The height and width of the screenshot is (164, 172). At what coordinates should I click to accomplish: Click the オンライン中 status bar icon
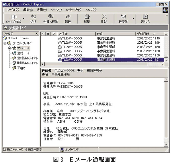coord(62,150)
